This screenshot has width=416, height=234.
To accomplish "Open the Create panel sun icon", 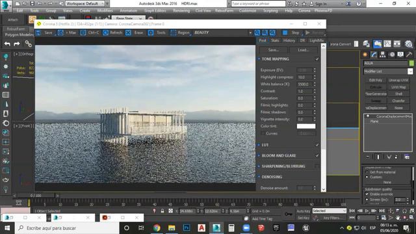I will pyautogui.click(x=365, y=55).
